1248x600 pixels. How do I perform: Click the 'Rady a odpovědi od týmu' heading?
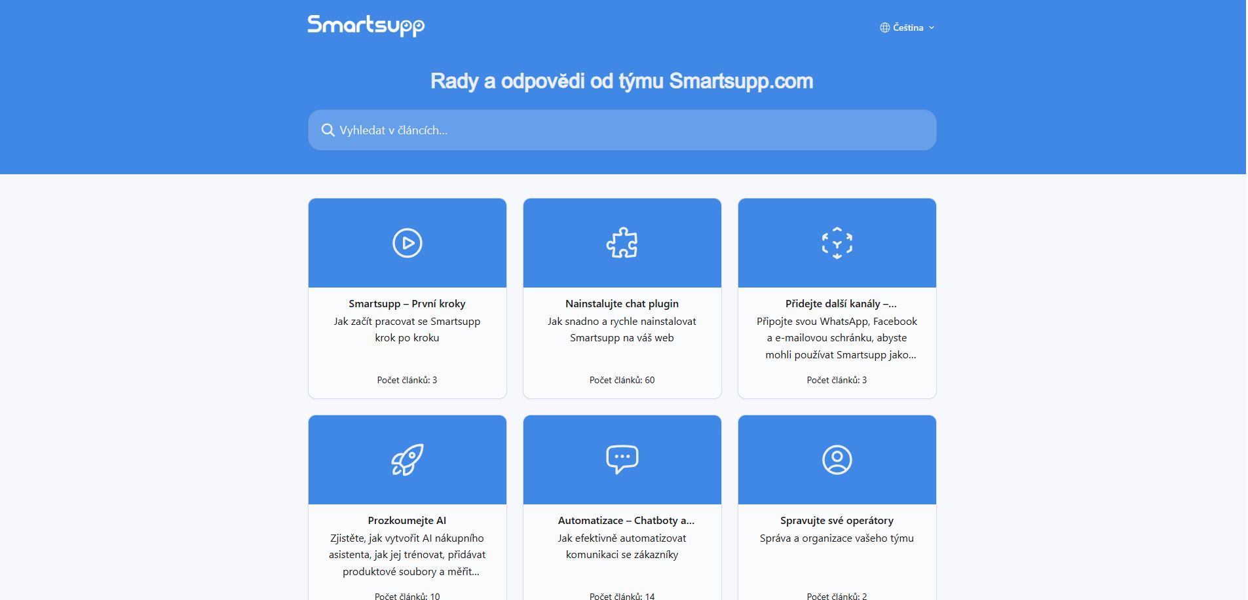tap(622, 81)
